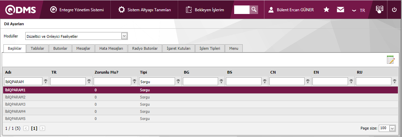Screen dimensions: 402x137
Task: Click user name Bülent Ercan GÜNER
Action: (291, 10)
